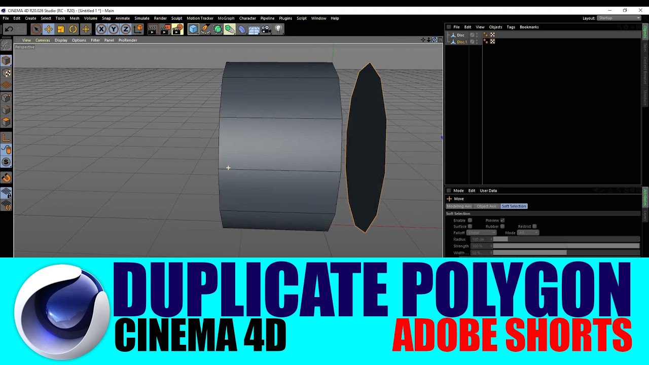Open the MoGraph menu
The width and height of the screenshot is (649, 365).
click(x=226, y=18)
